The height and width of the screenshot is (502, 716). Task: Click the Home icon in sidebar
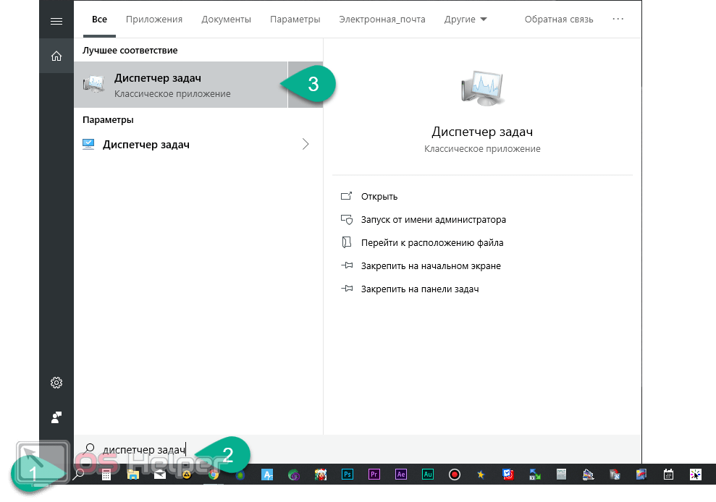pos(56,56)
